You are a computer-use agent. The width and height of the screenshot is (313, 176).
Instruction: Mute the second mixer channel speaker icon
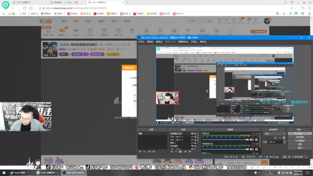pyautogui.click(x=252, y=149)
